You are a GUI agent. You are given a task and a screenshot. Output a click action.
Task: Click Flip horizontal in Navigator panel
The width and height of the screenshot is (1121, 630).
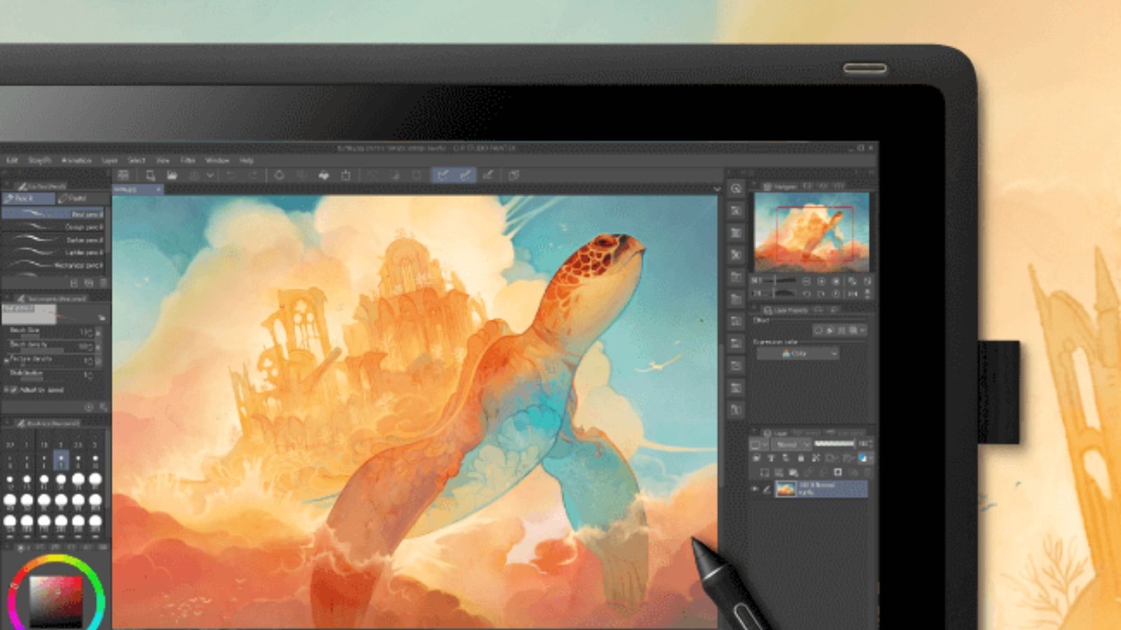(853, 293)
